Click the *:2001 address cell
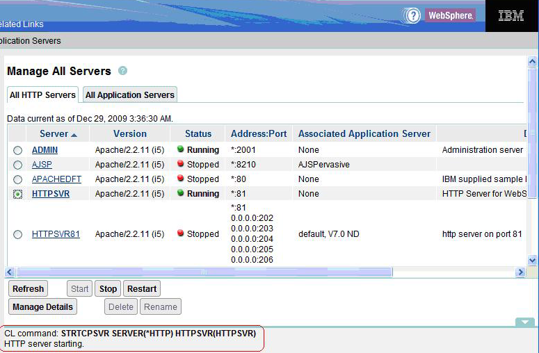This screenshot has height=353, width=539. [x=243, y=150]
